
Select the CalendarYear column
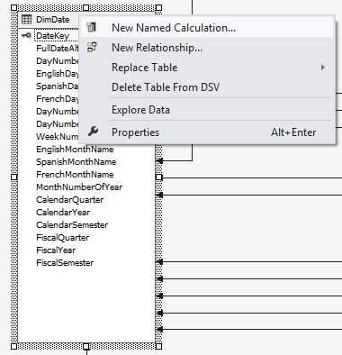point(63,212)
